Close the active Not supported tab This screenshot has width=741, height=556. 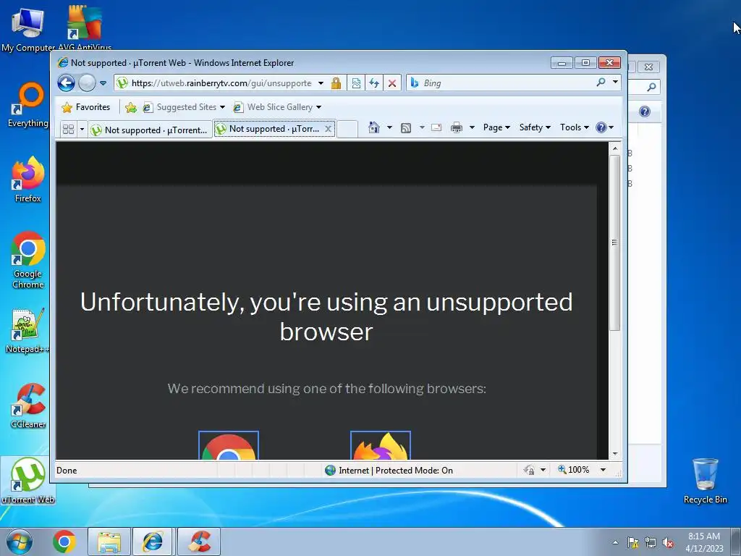pyautogui.click(x=328, y=129)
